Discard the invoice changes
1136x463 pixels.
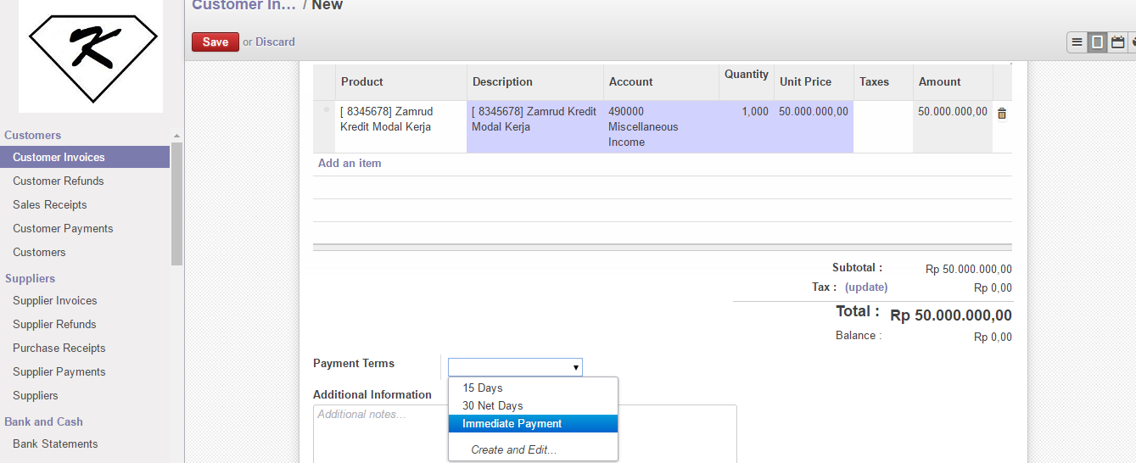[275, 42]
